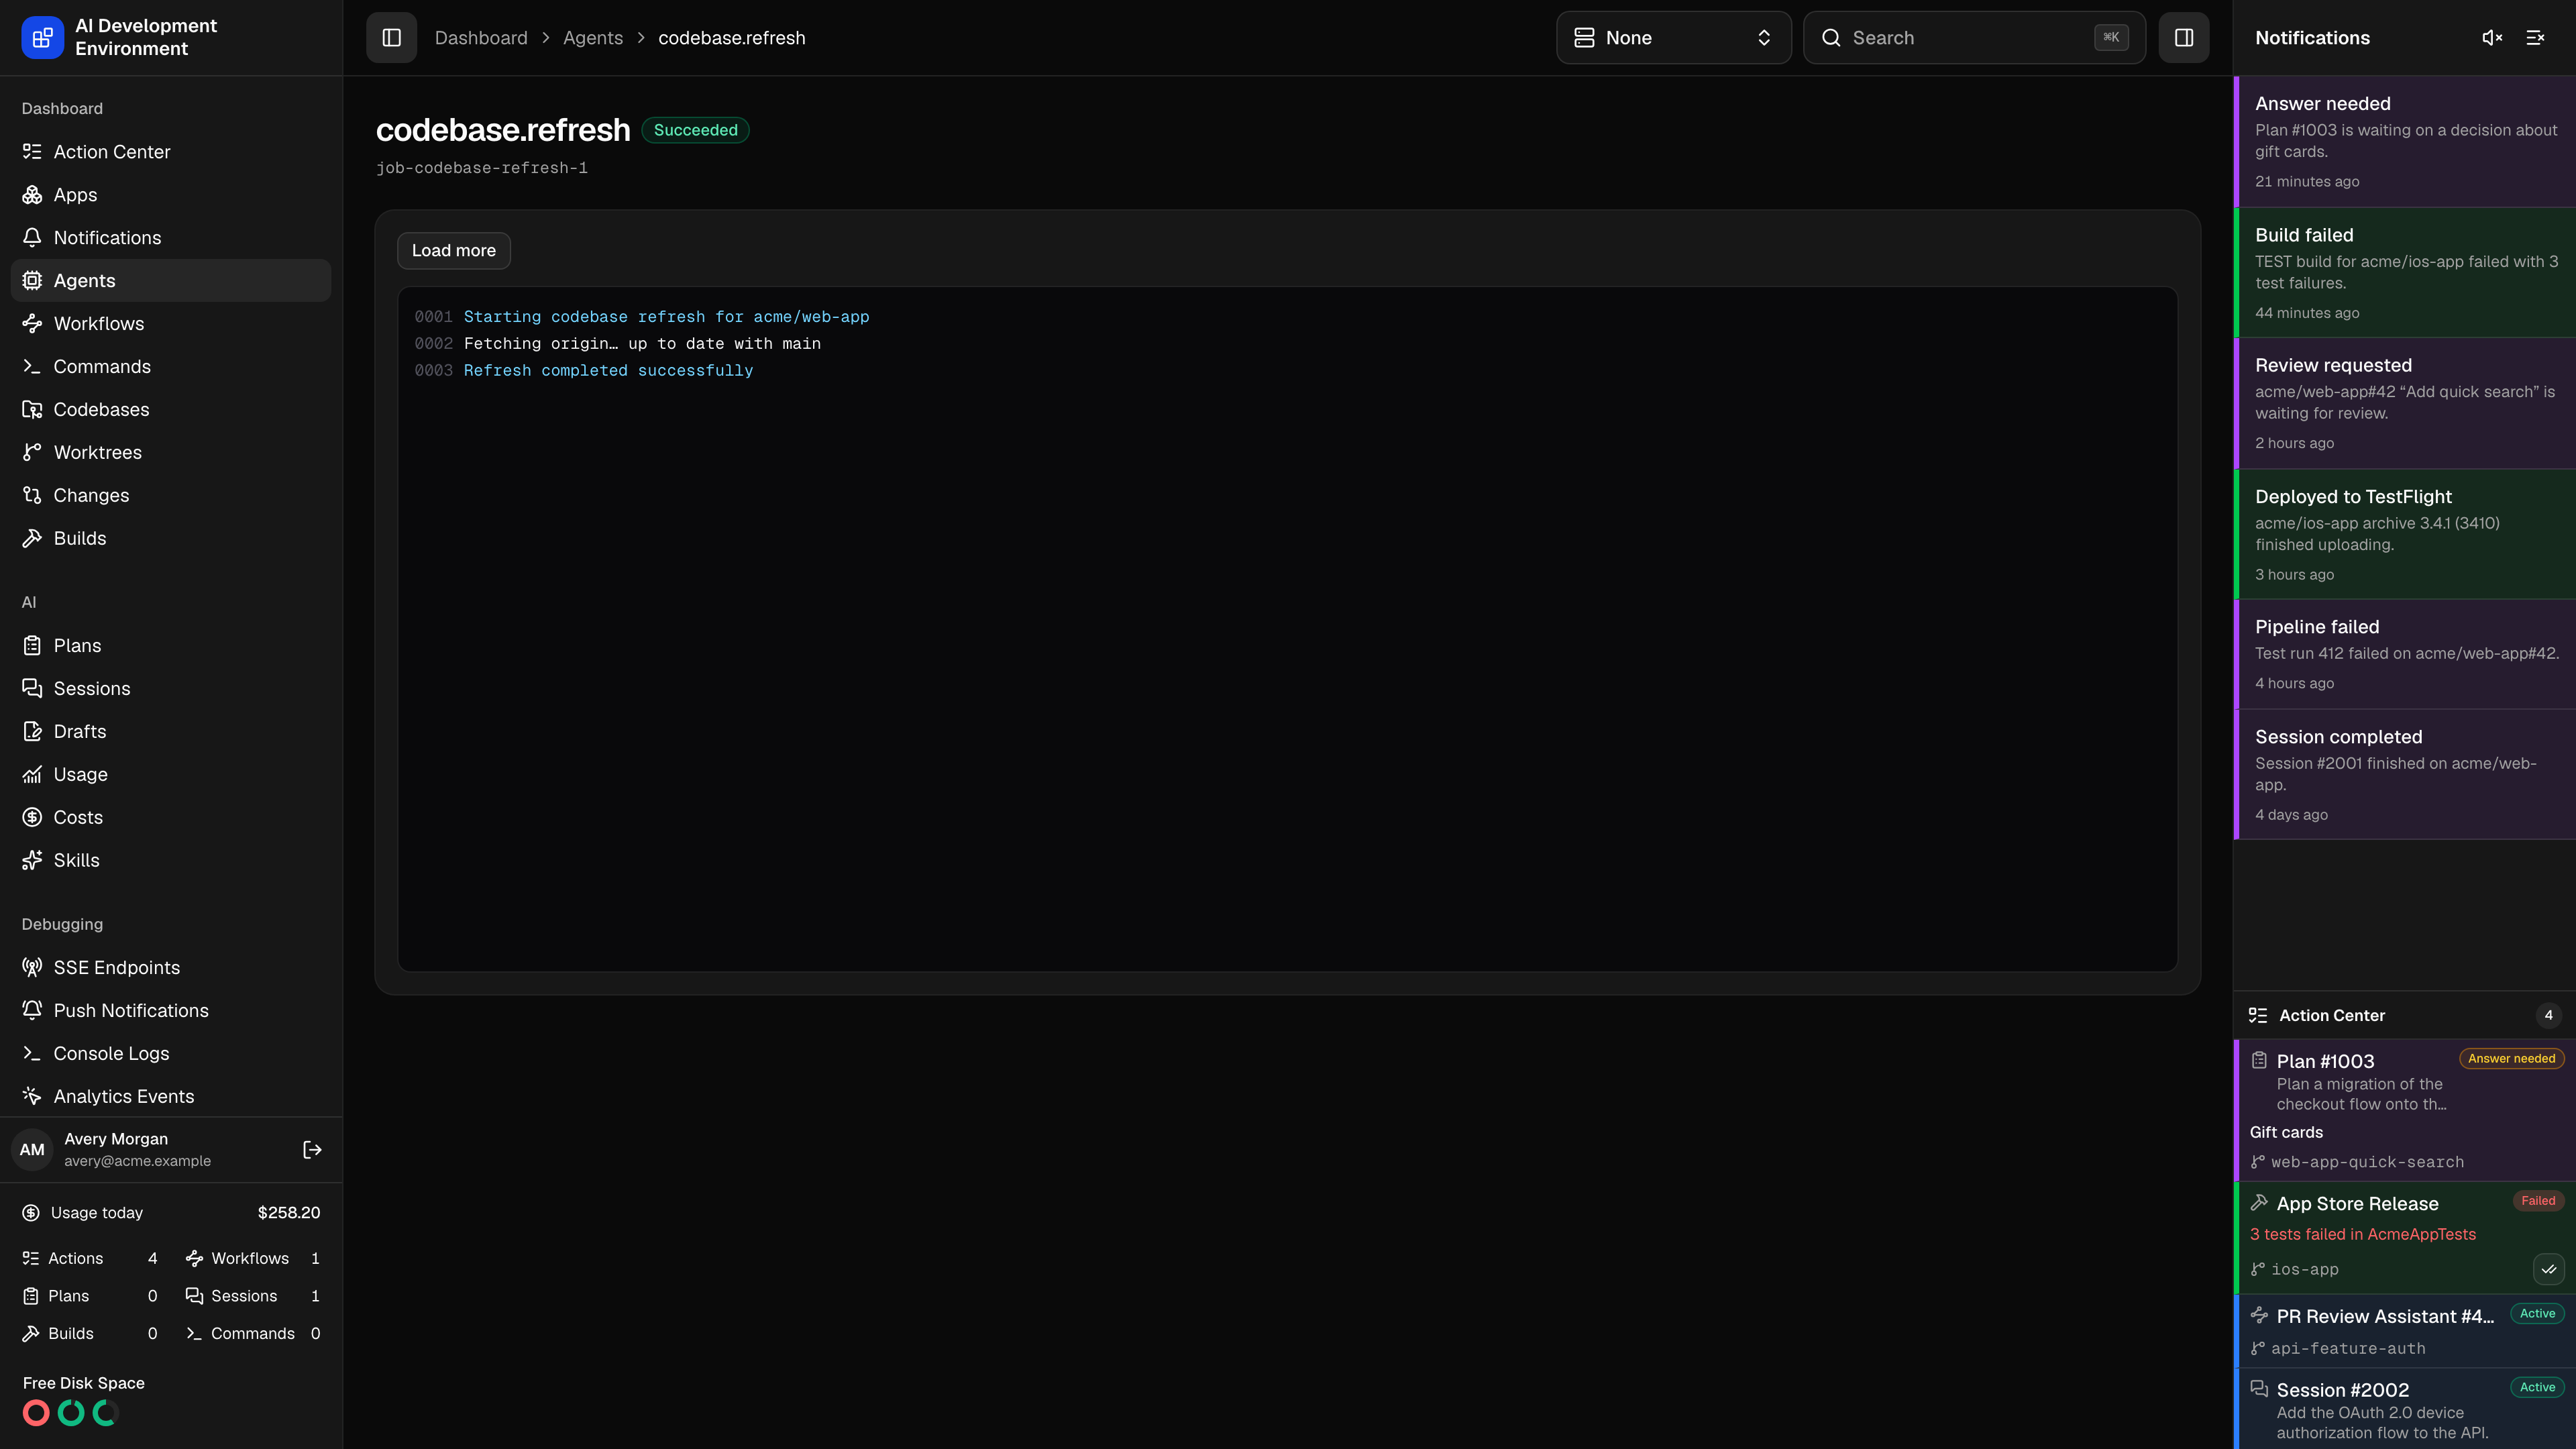
Task: Open the Pipeline failed notification
Action: click(2404, 654)
